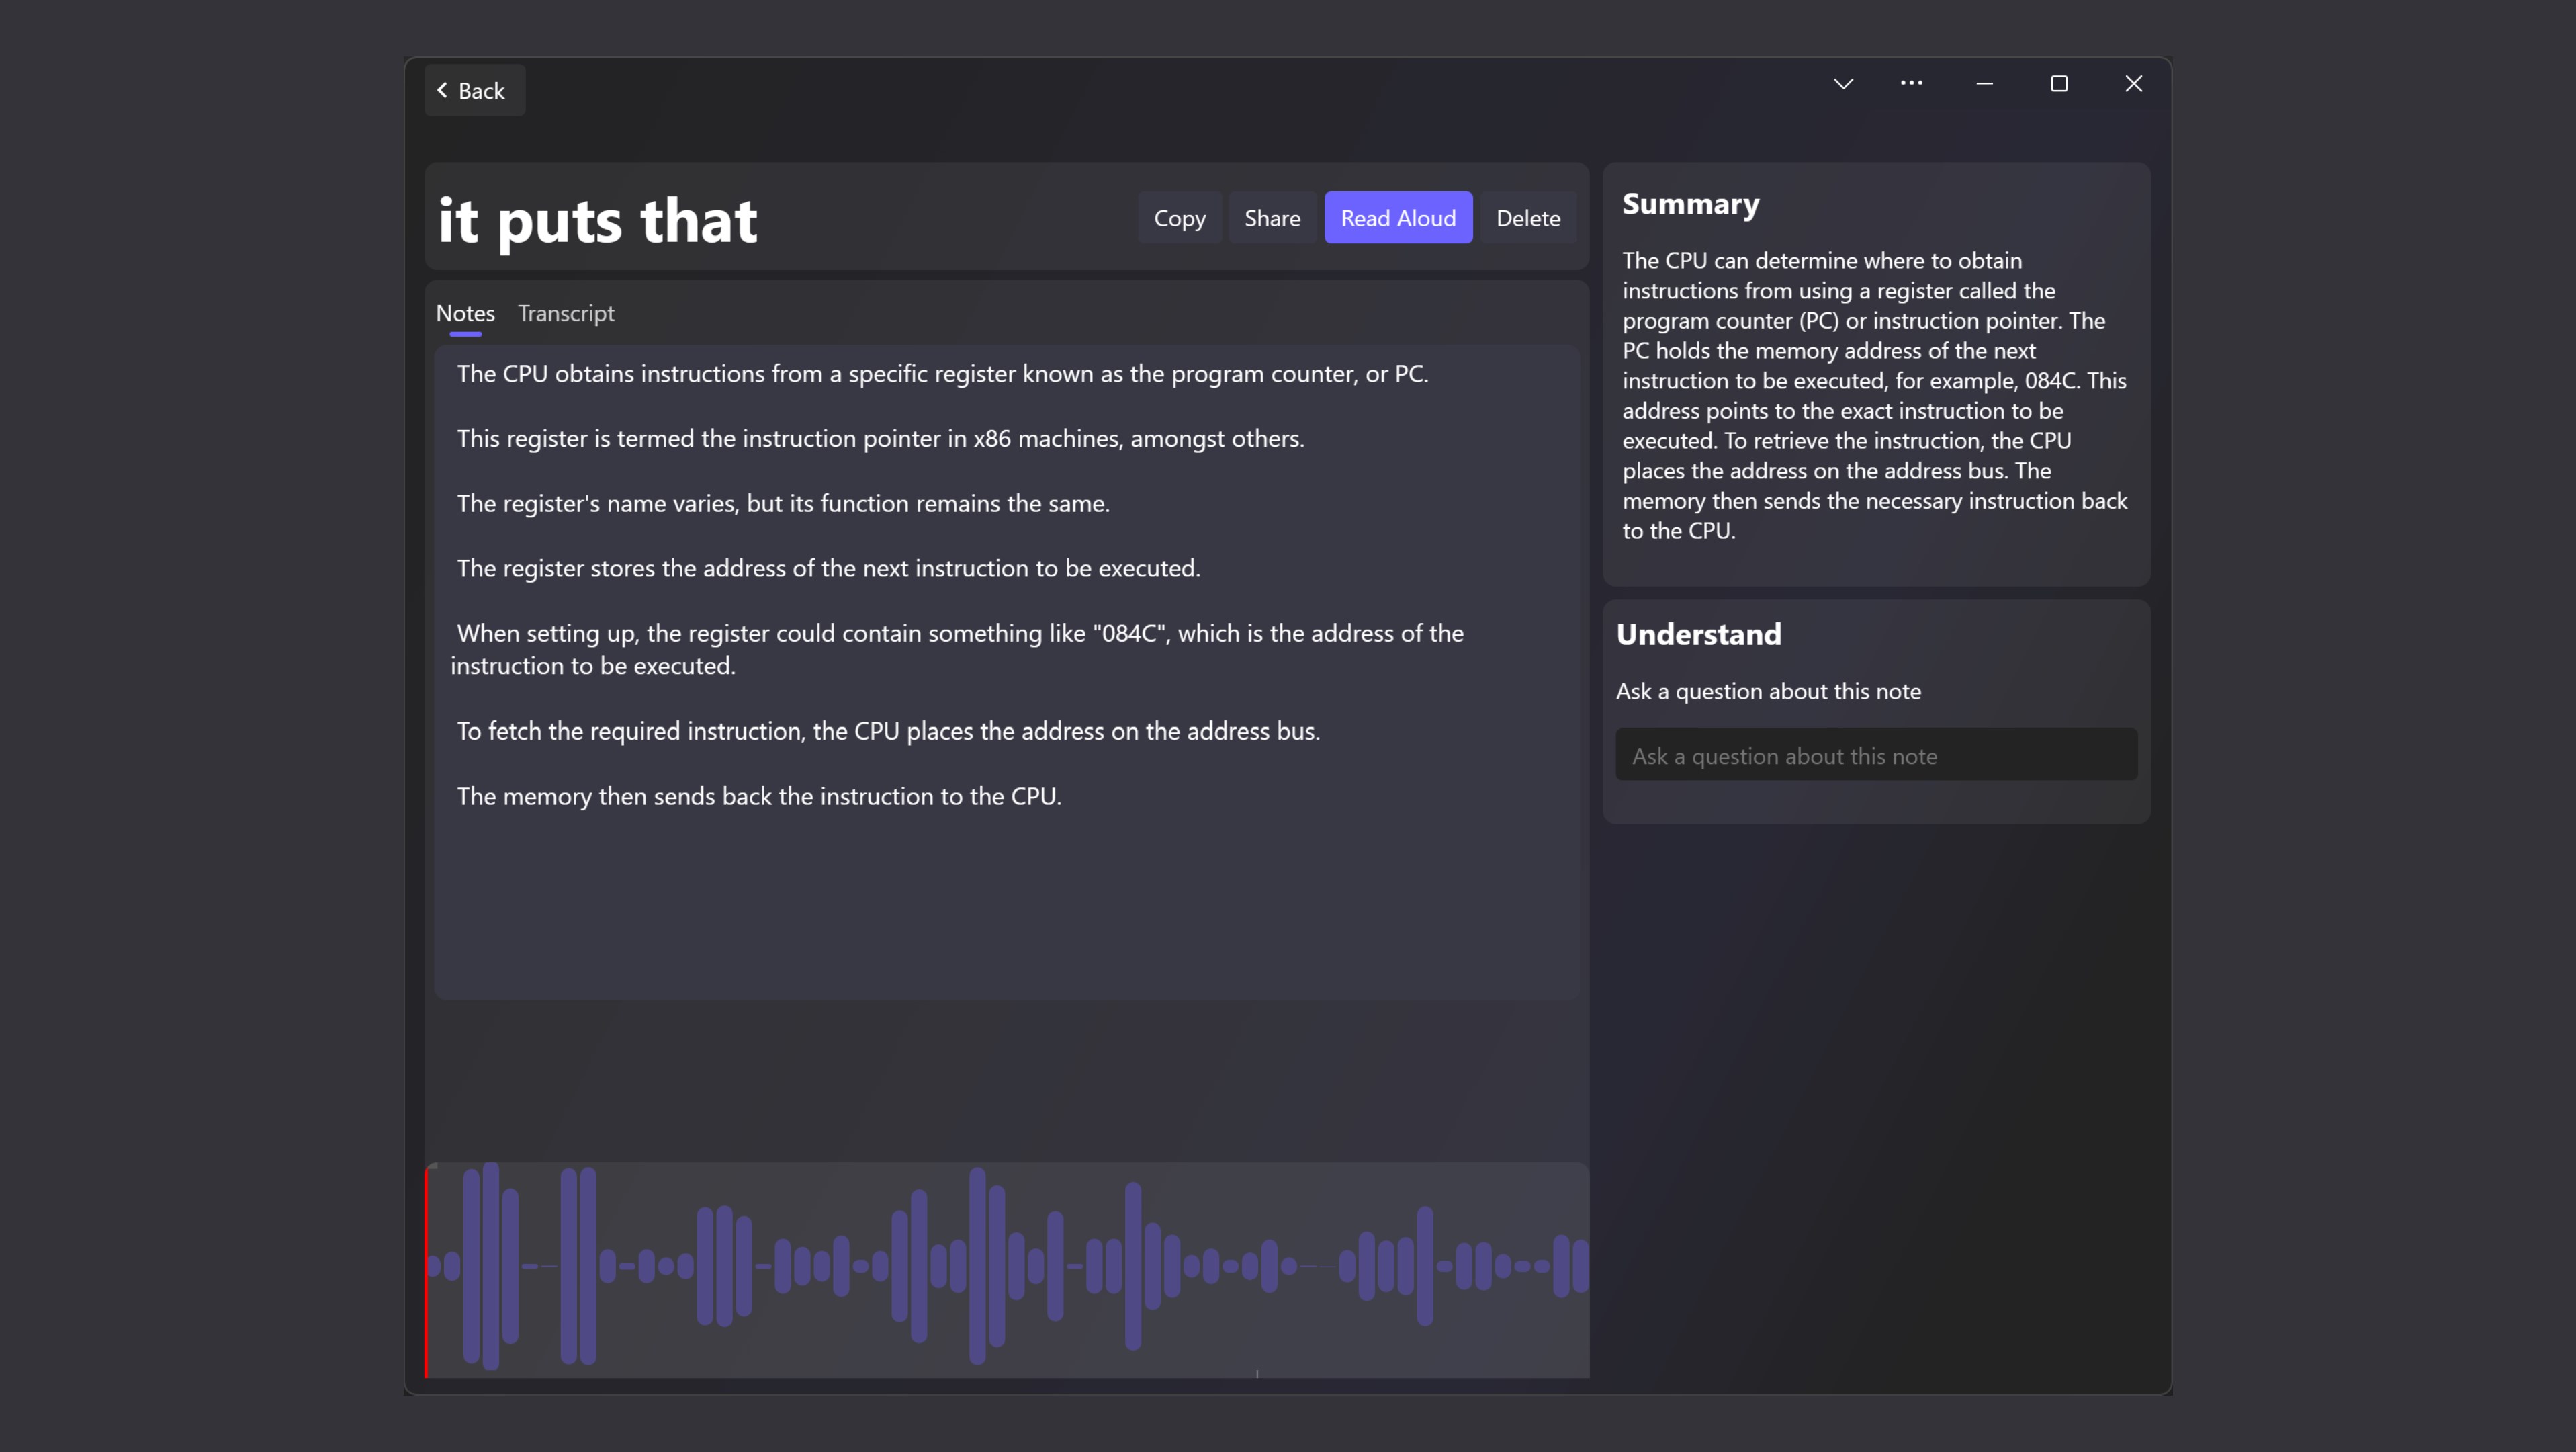Click the Back arrow button

473,91
